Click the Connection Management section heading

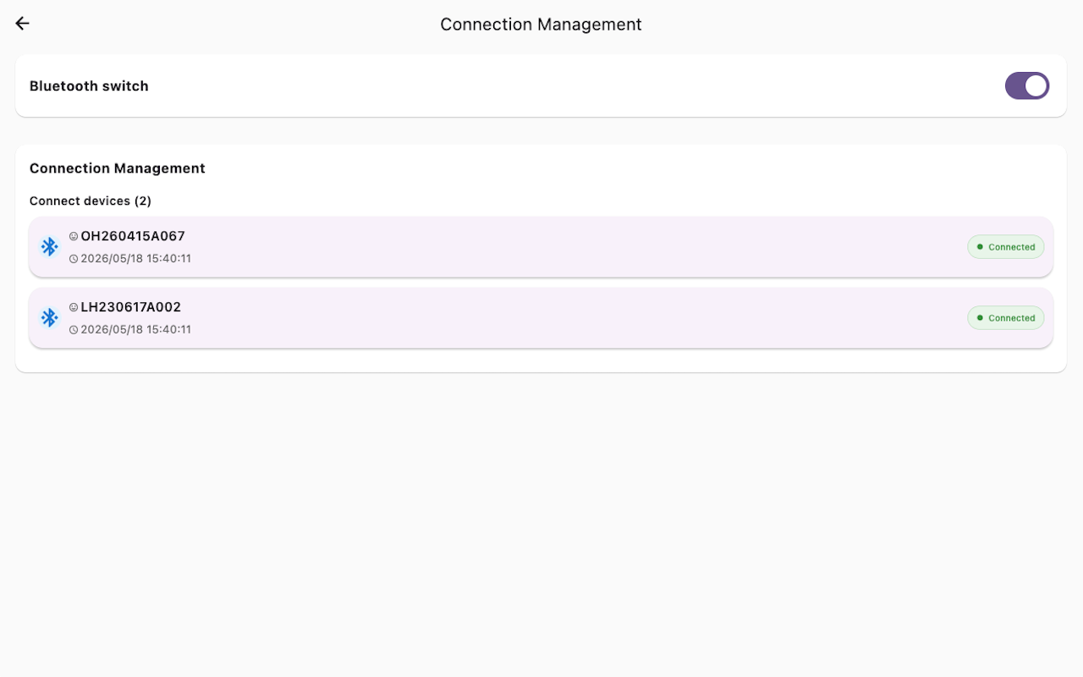[118, 168]
